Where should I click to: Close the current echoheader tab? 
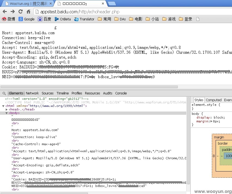coord(103,4)
